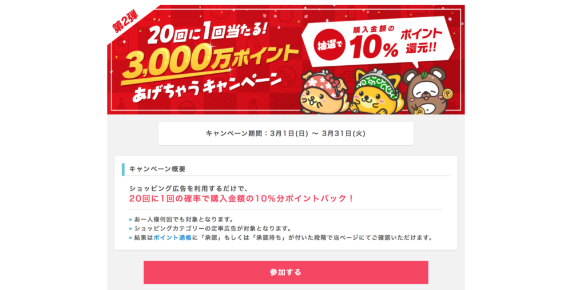This screenshot has height=290, width=572.
Task: Click the あげちゃうキャンペーン banner text
Action: click(206, 88)
